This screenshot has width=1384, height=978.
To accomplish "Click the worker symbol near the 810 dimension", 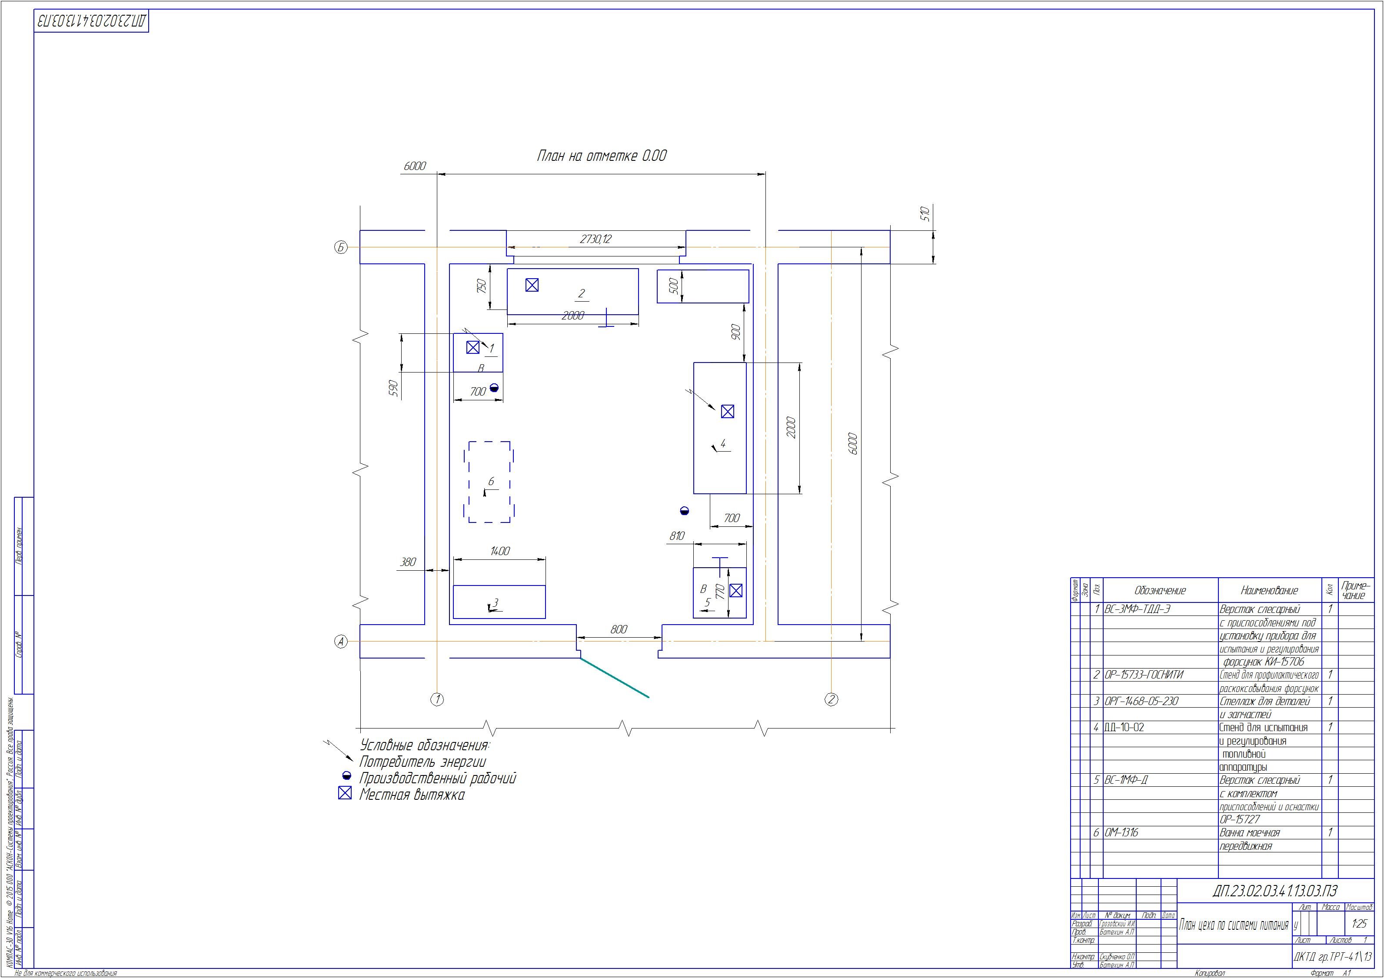I will 684,511.
